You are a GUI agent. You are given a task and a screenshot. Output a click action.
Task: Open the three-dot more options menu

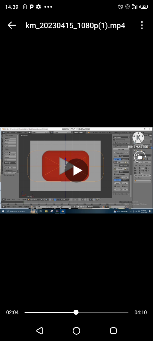pos(142,25)
